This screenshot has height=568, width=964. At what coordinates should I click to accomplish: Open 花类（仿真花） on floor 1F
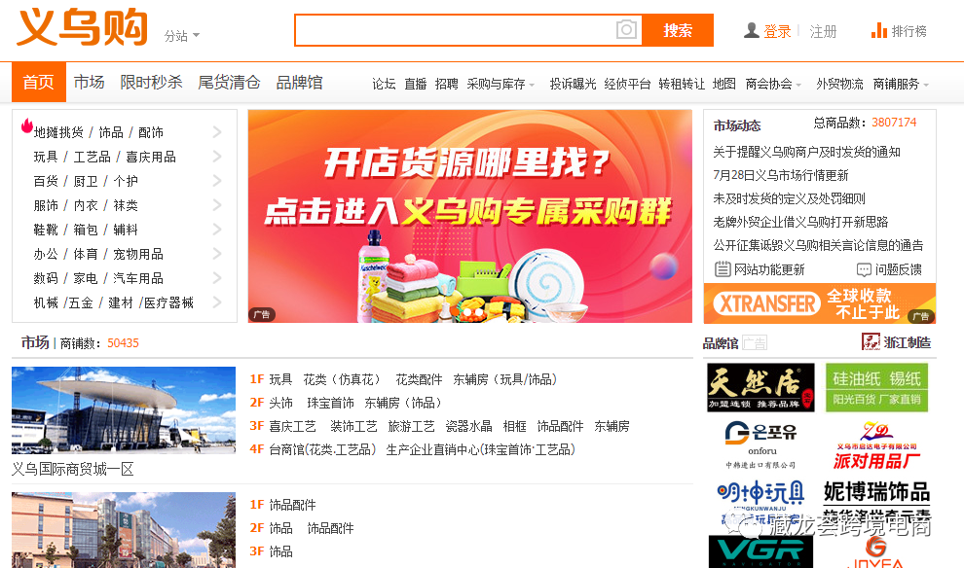pyautogui.click(x=342, y=379)
